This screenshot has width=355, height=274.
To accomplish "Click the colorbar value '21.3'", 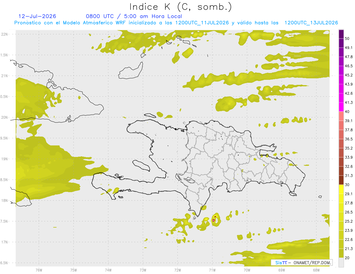I will point(349,249).
